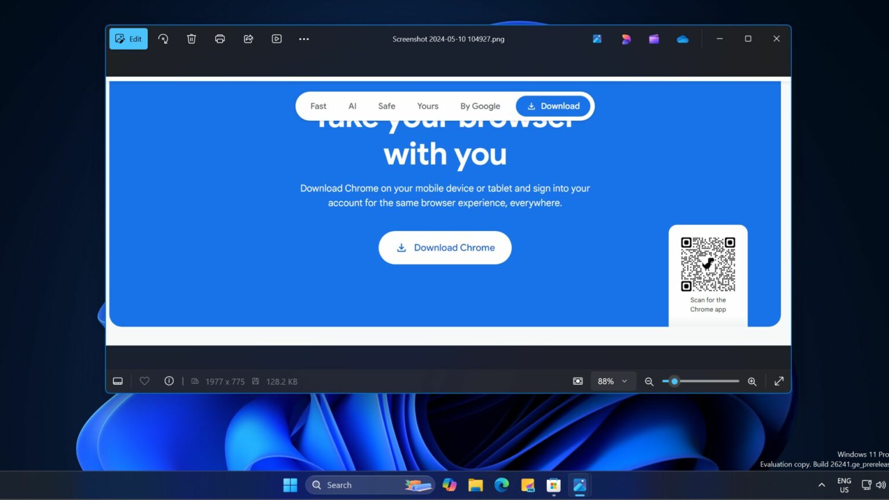Mark the image as favorite

click(x=144, y=381)
